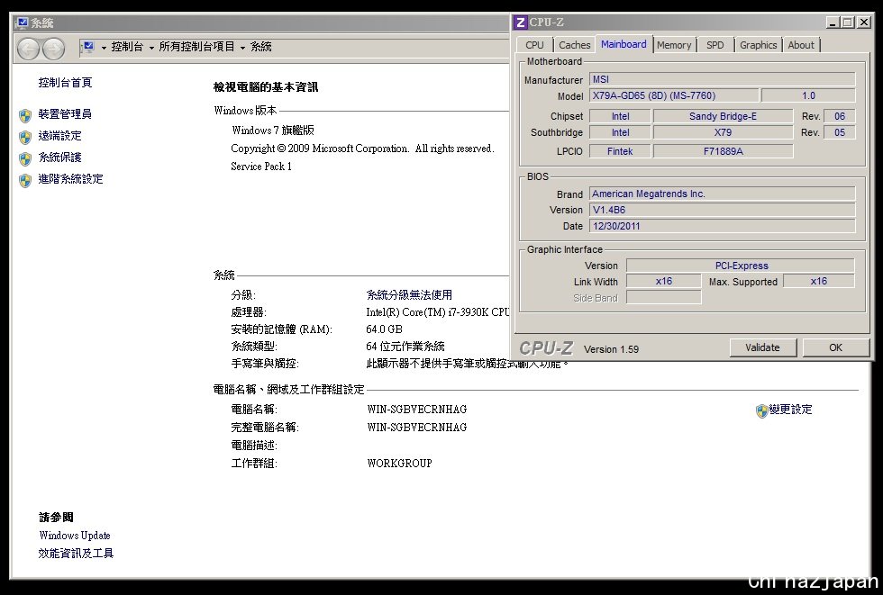This screenshot has width=883, height=595.
Task: Click LPCIO vendor field Fintek
Action: [620, 151]
